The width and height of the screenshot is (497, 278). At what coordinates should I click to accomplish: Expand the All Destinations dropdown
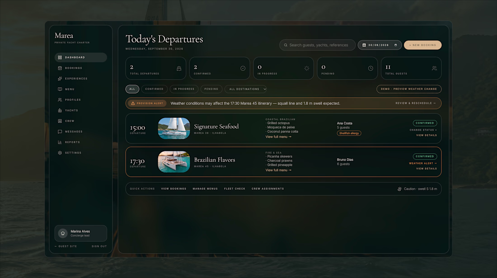246,89
